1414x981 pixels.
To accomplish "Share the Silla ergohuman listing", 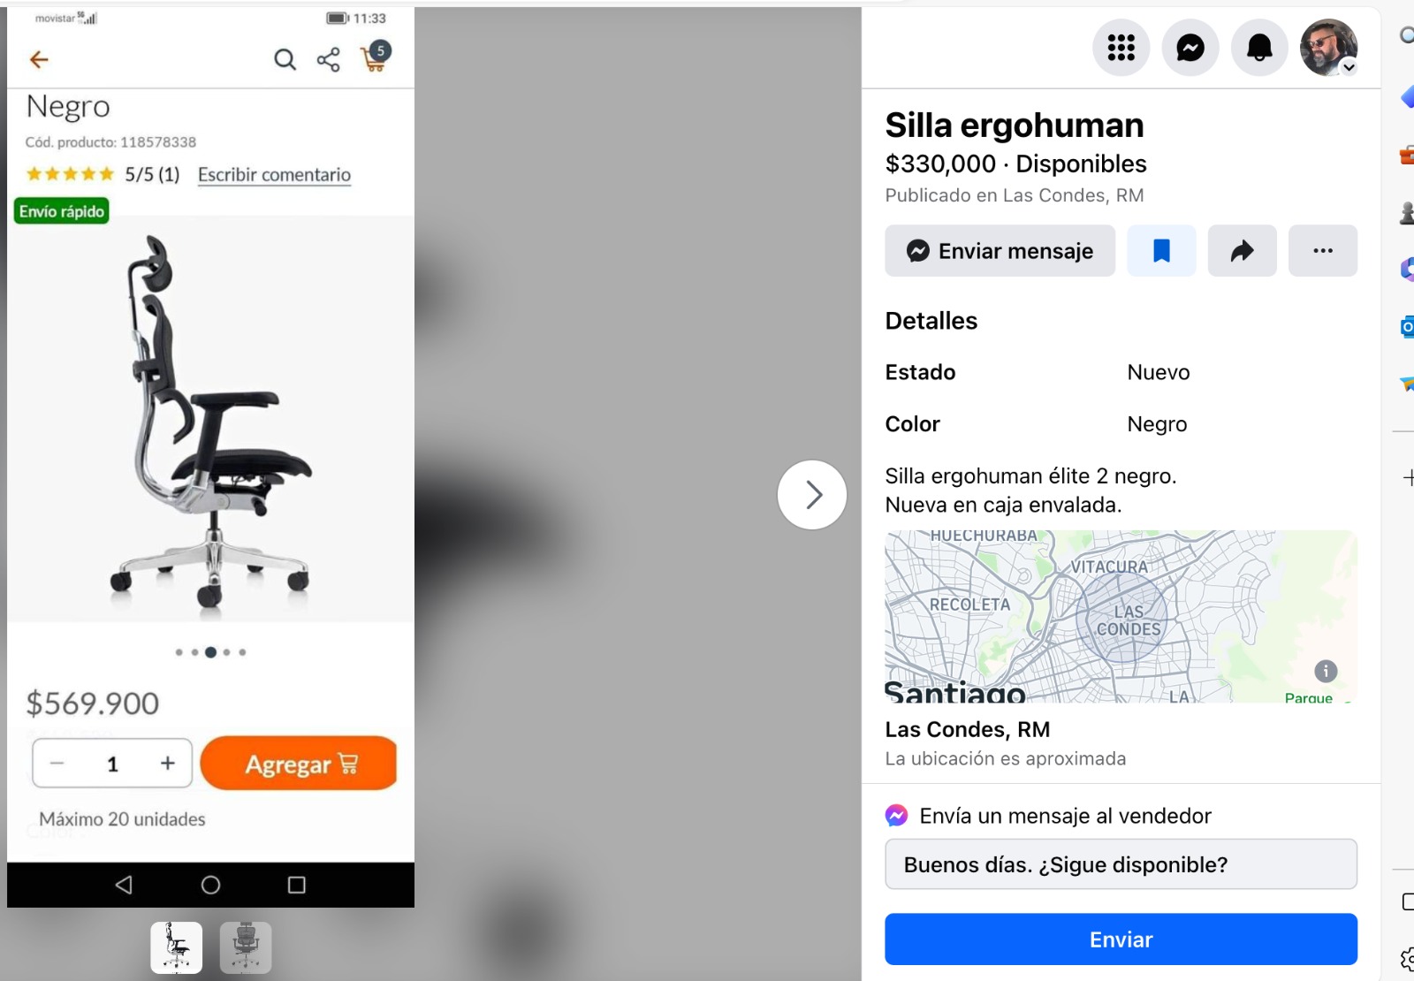I will 1242,251.
